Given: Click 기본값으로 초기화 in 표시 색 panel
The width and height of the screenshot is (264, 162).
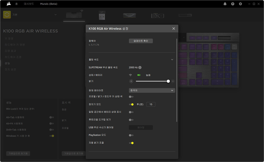Looking at the screenshot, I should [x=74, y=153].
